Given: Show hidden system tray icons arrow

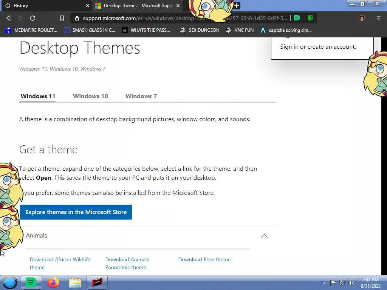Looking at the screenshot, I should pos(324,283).
